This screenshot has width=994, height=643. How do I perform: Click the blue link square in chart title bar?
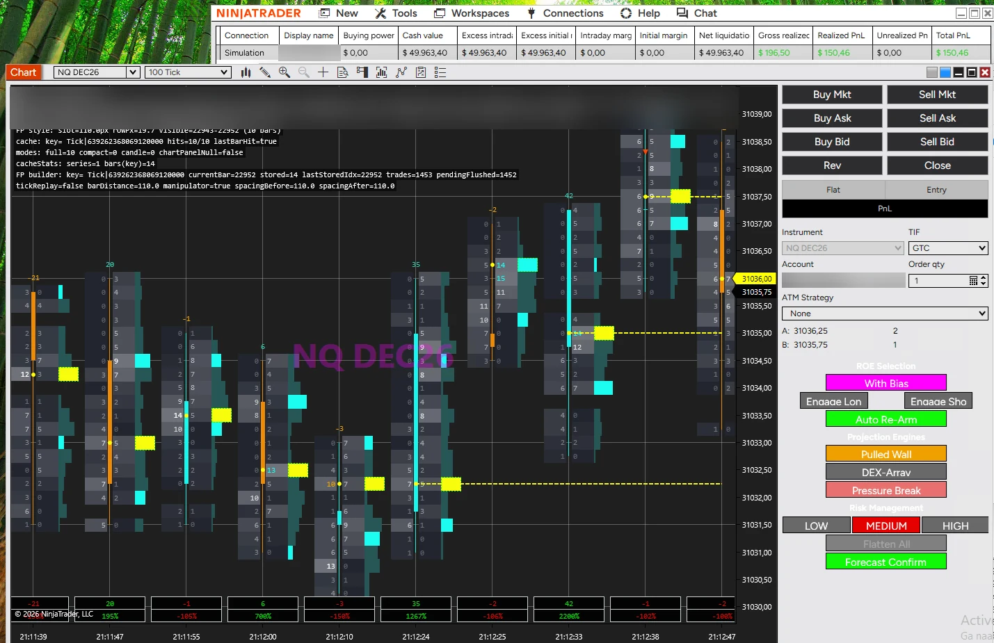click(945, 72)
